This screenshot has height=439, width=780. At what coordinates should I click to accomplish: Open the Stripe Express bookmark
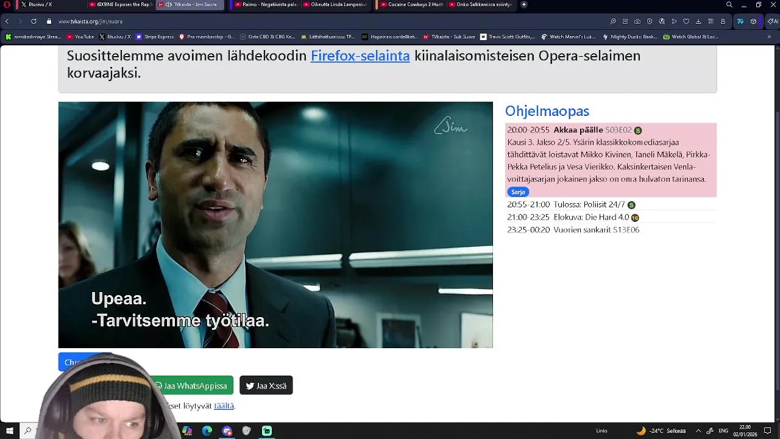(x=155, y=37)
